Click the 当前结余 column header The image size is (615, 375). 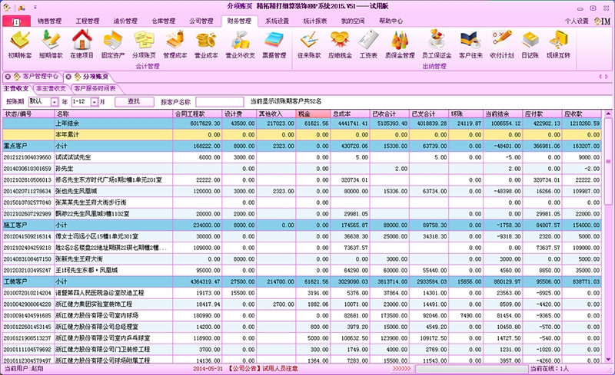coord(503,114)
